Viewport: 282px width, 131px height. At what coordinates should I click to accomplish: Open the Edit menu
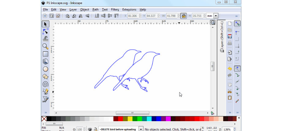[54, 9]
